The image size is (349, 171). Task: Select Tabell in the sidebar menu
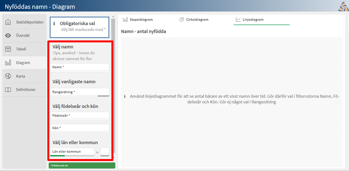coord(21,49)
